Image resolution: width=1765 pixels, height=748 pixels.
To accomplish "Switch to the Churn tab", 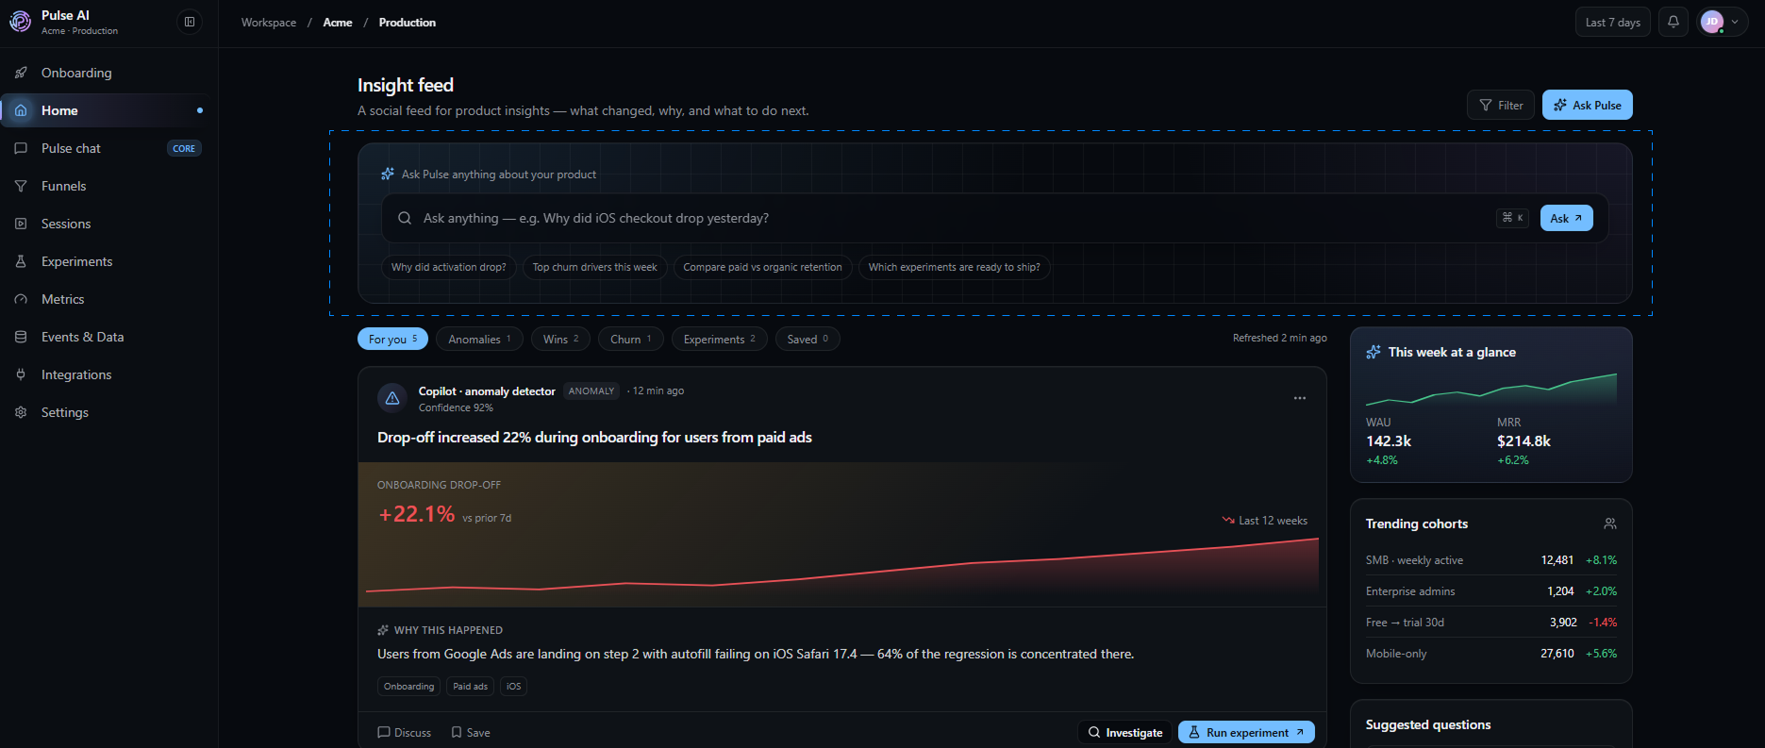I will [631, 339].
